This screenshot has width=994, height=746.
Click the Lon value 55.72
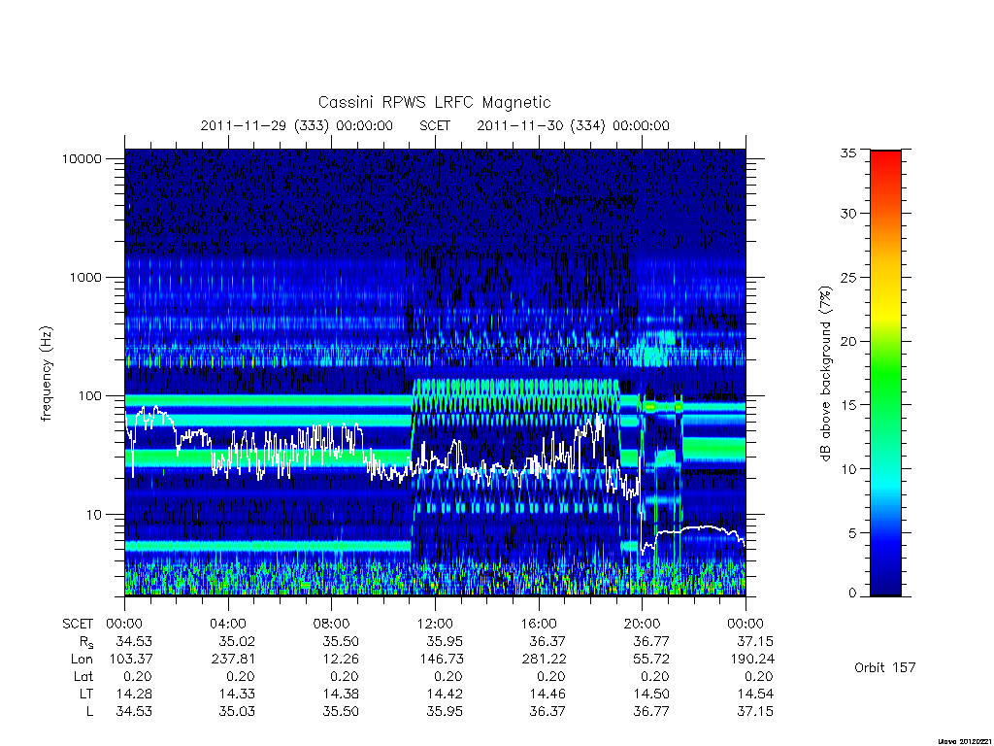tap(651, 660)
